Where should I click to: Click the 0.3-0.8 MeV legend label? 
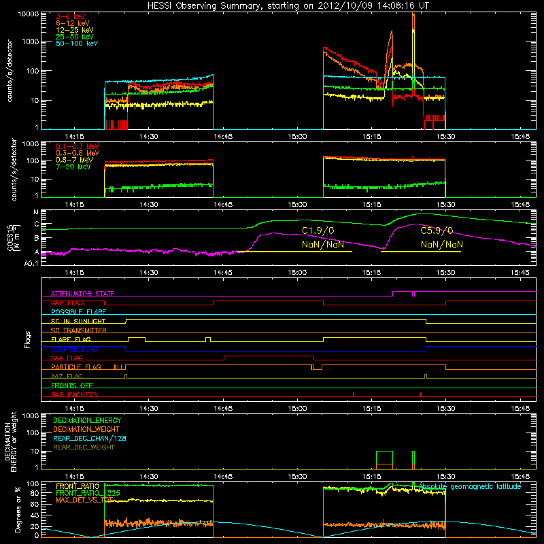point(78,153)
